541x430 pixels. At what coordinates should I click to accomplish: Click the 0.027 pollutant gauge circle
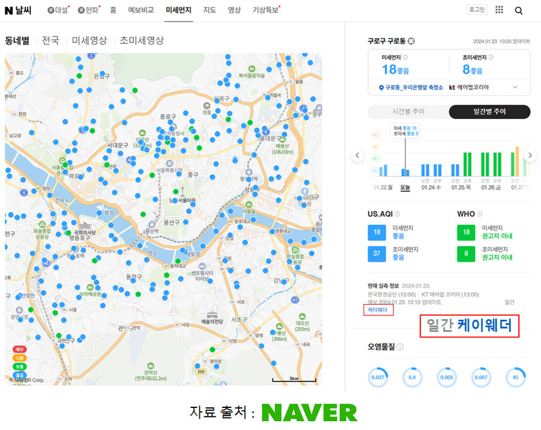tap(379, 377)
